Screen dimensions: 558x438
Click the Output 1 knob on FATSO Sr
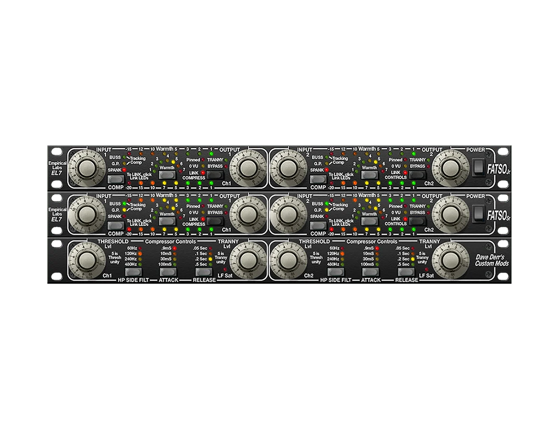pyautogui.click(x=248, y=214)
